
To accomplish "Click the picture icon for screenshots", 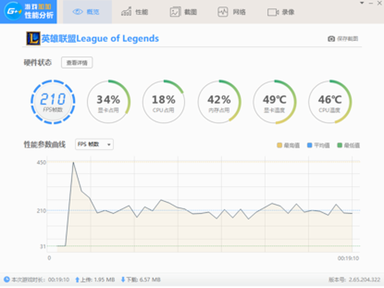I will coord(175,12).
